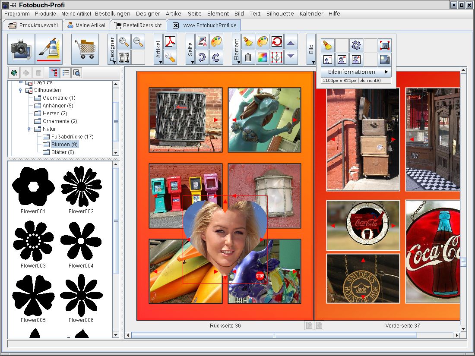The height and width of the screenshot is (356, 475).
Task: Go to next page pair icon
Action: [319, 325]
